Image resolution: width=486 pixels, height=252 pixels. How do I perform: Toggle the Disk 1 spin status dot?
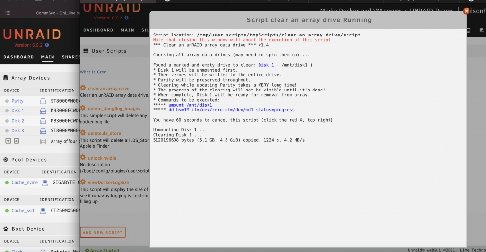[7, 111]
